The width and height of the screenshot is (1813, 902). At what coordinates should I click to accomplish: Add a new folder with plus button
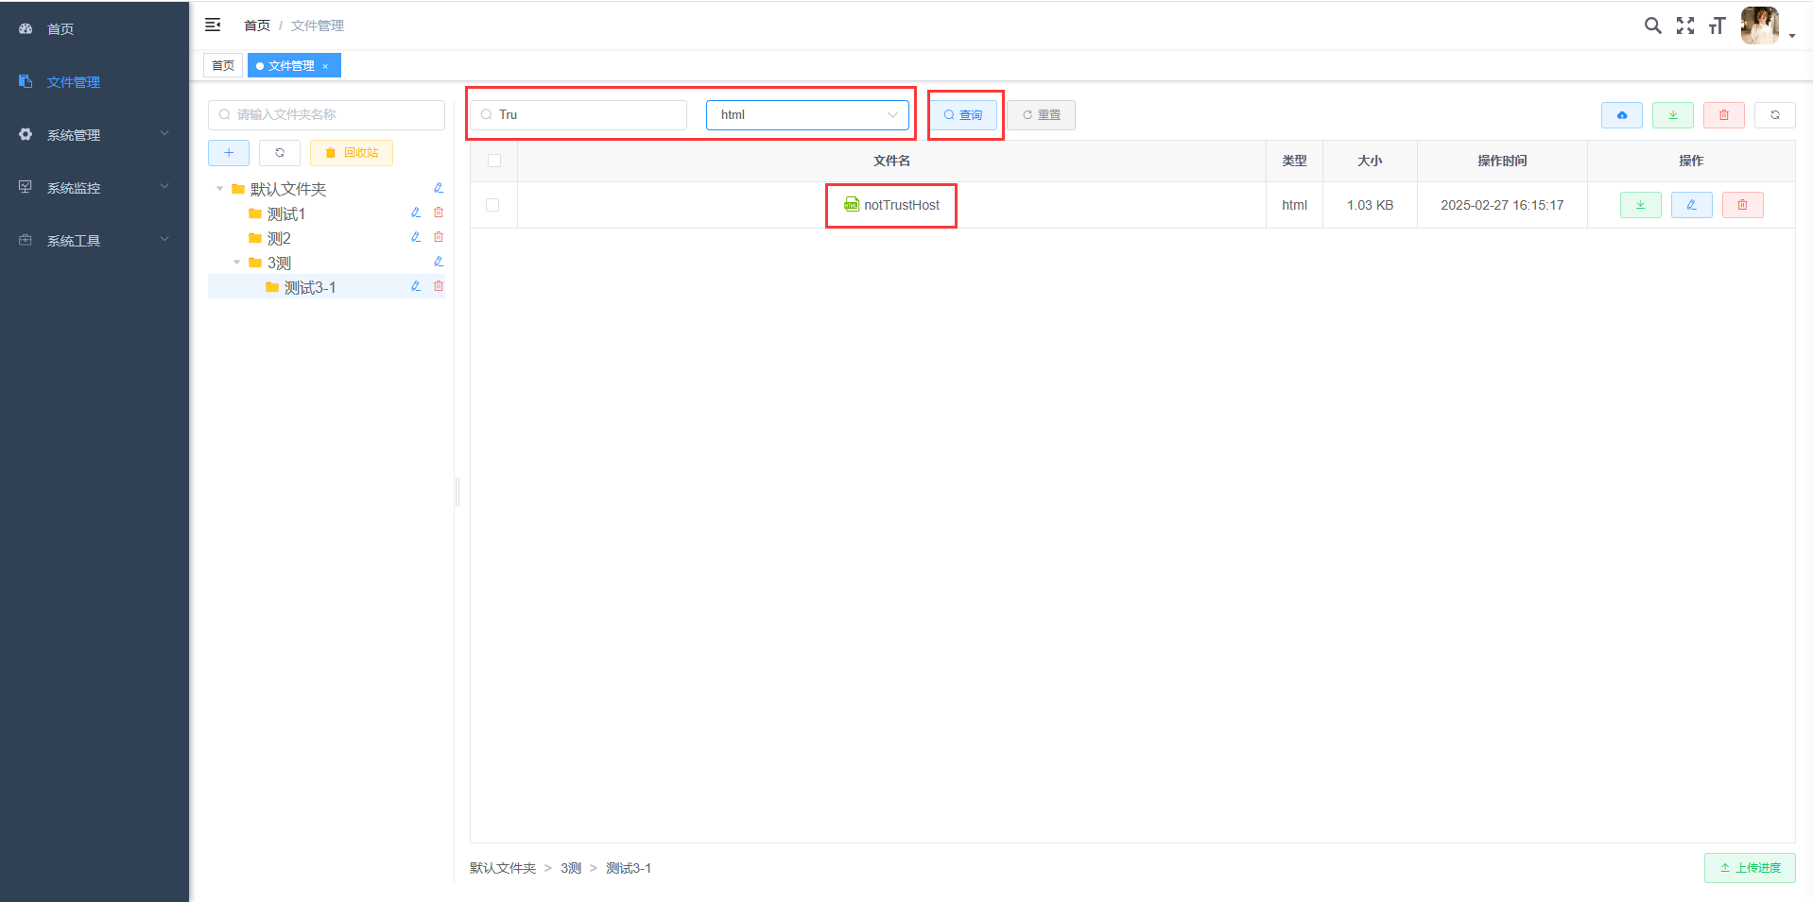tap(229, 153)
